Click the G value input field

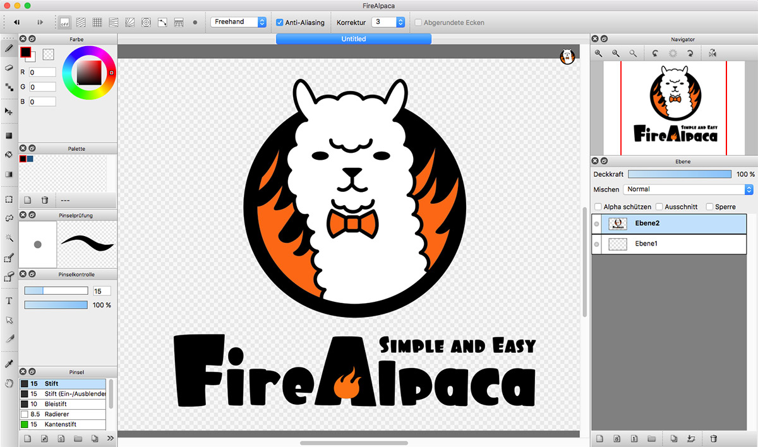point(42,87)
